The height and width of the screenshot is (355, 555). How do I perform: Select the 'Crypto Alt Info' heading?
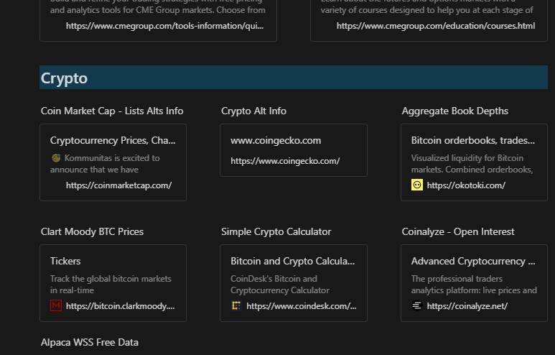(x=253, y=111)
